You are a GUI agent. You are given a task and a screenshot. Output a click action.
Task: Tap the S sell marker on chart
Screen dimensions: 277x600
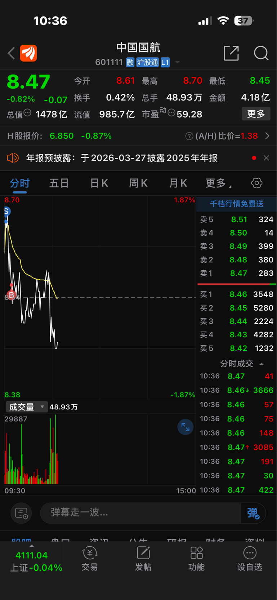[x=6, y=211]
